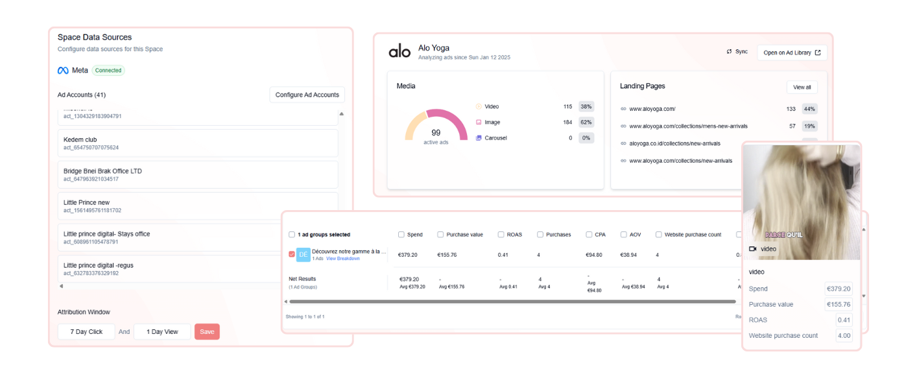Select Bridge Bnei Brak Office LTD account

198,174
